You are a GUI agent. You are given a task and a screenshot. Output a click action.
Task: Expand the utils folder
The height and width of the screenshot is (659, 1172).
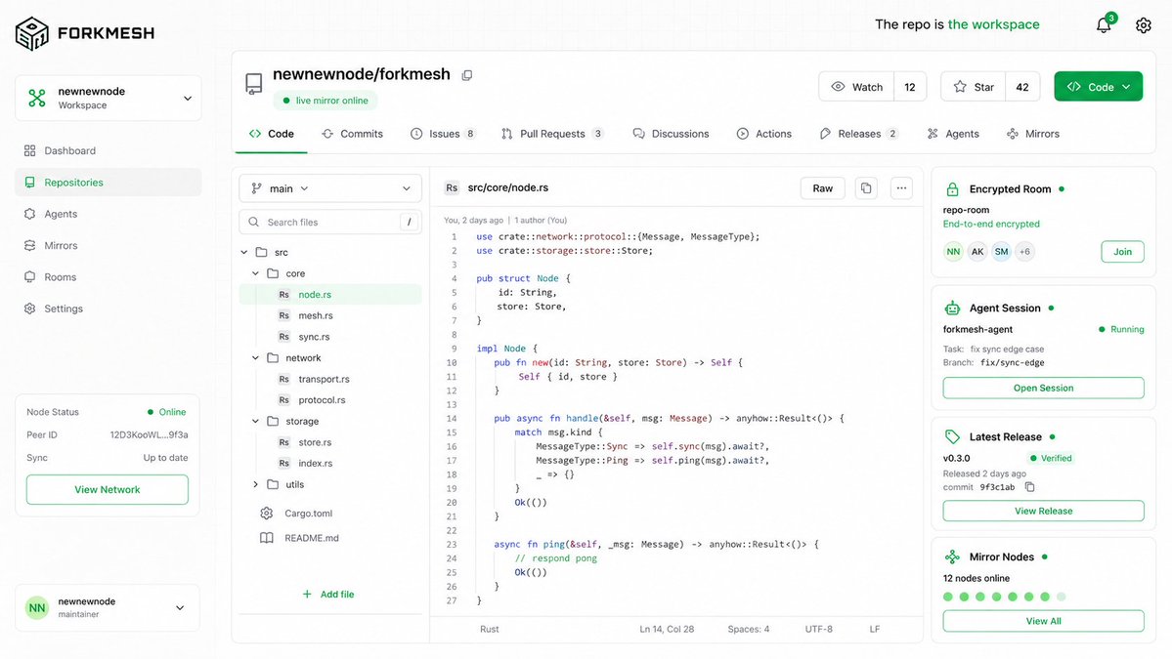point(256,485)
